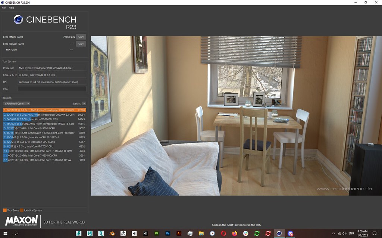Launch Substance Painter from the taskbar
382x238 pixels.
tap(157, 234)
